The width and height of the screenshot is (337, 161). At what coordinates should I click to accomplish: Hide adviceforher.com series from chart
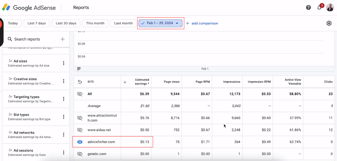[80, 142]
